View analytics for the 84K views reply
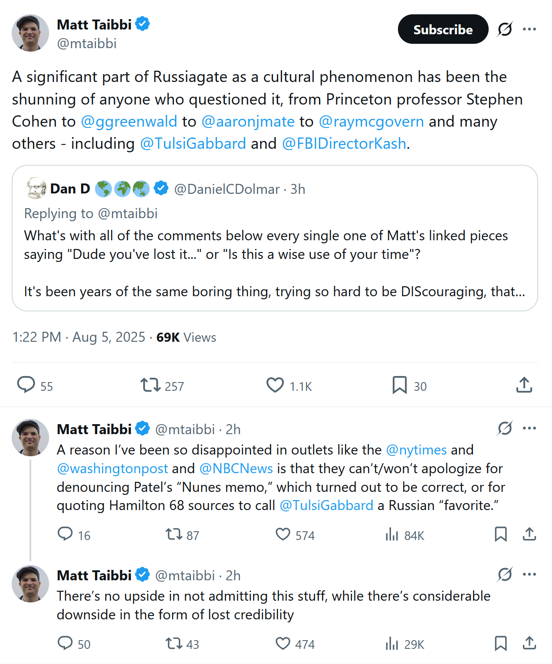The height and width of the screenshot is (664, 552). [x=391, y=535]
